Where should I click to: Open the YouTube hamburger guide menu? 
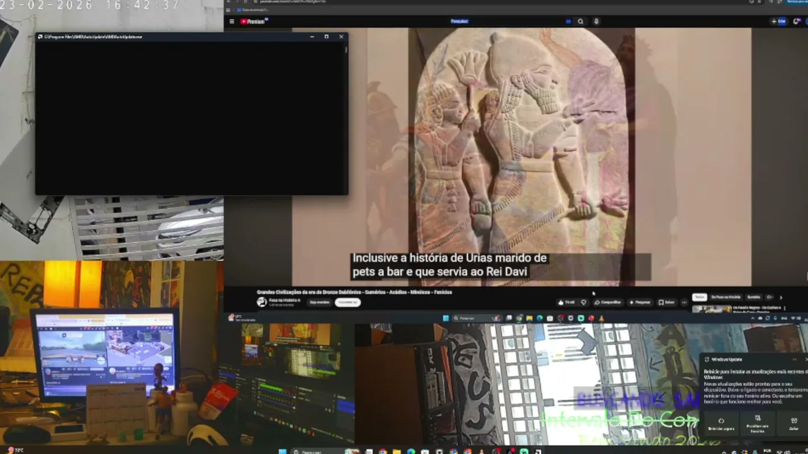click(x=232, y=21)
